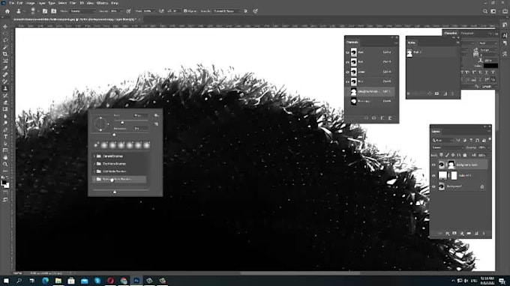Toggle visibility of Blue channel
510x286 pixels.
point(347,82)
